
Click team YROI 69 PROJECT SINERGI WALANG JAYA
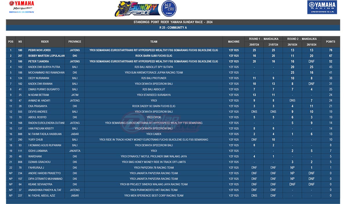point(154,184)
